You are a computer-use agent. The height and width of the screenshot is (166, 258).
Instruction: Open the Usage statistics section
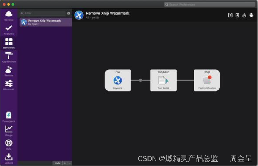pyautogui.click(x=9, y=131)
